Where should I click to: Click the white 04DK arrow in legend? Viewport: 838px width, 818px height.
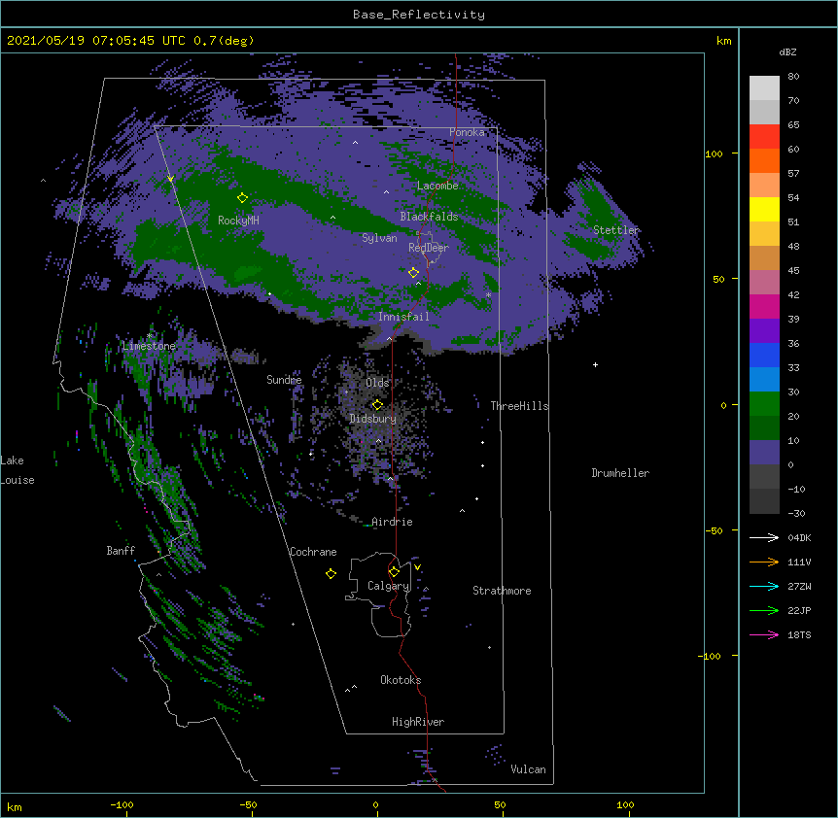[x=764, y=537]
